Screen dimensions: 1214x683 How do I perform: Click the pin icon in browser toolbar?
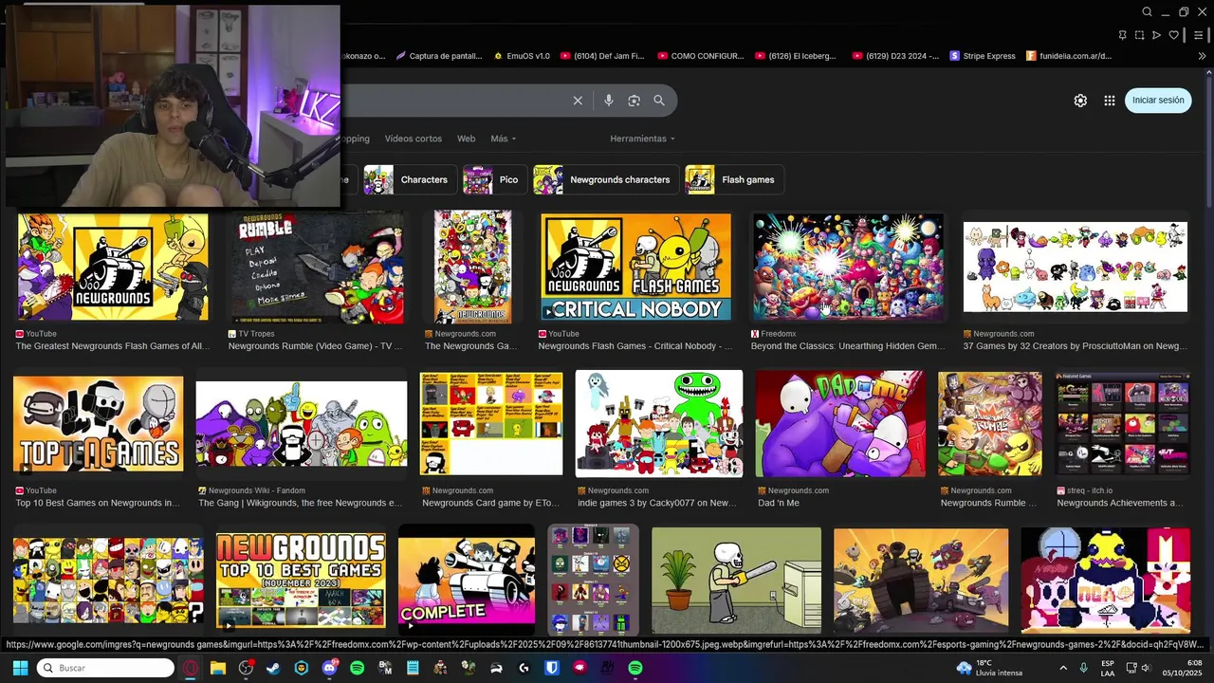point(1122,35)
